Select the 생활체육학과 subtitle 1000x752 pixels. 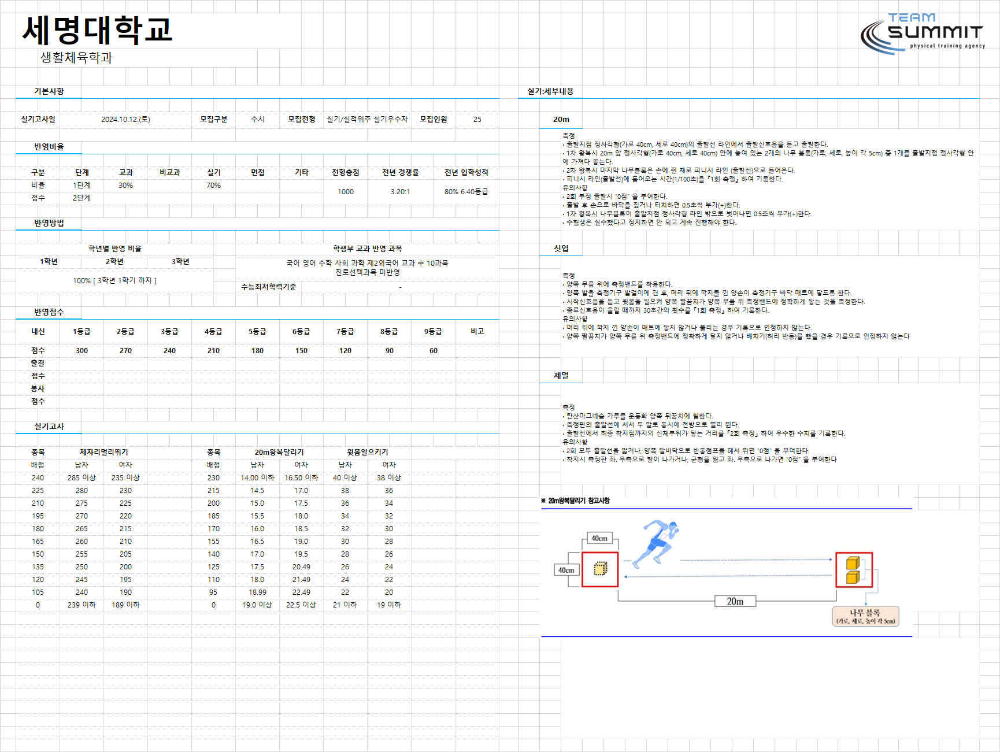tap(76, 57)
